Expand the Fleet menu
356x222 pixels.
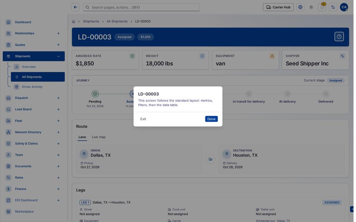(x=58, y=121)
